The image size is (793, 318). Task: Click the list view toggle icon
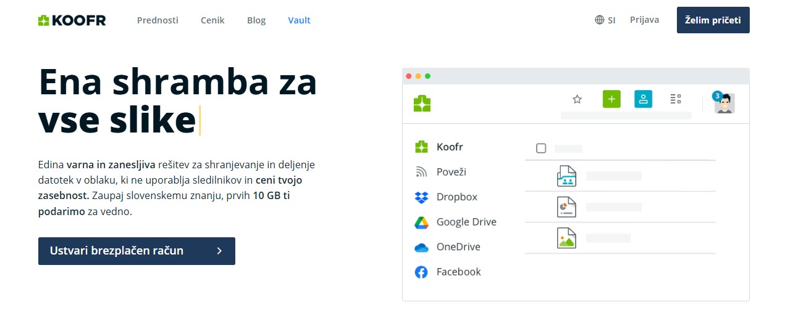coord(676,99)
